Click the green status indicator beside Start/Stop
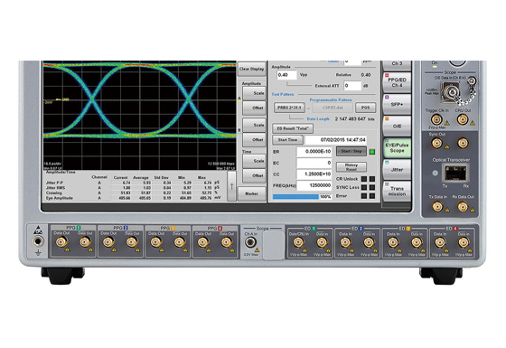Viewport: 506px width, 348px height. (371, 152)
